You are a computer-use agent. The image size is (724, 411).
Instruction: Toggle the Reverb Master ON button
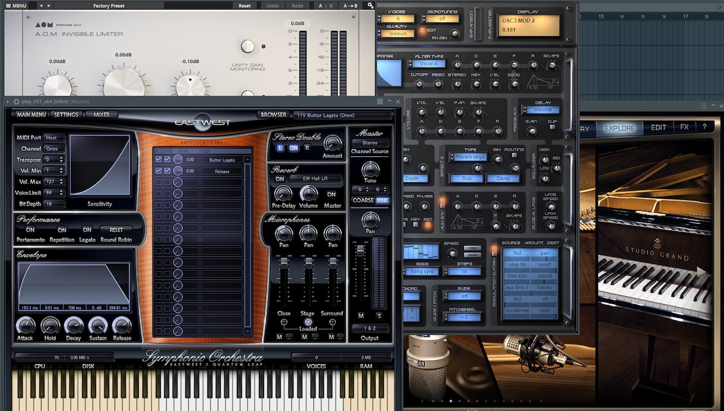[x=331, y=194]
